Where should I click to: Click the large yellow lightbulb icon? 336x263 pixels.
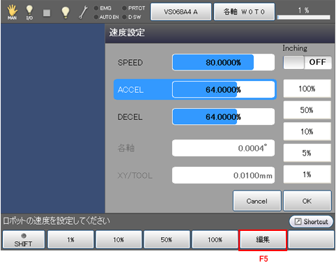click(x=66, y=12)
